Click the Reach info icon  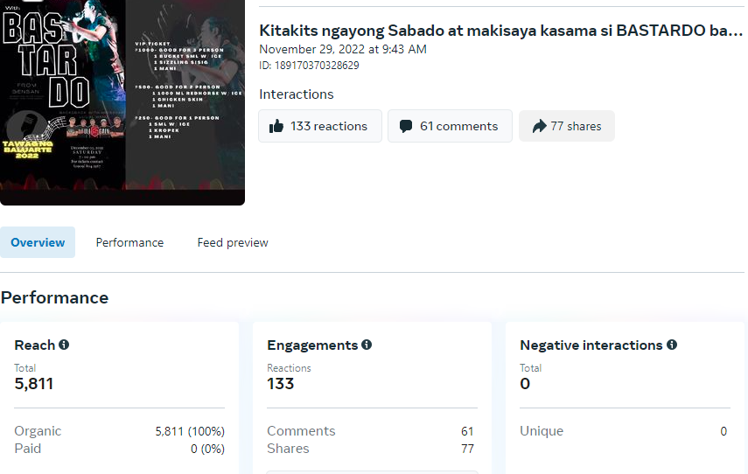[64, 345]
